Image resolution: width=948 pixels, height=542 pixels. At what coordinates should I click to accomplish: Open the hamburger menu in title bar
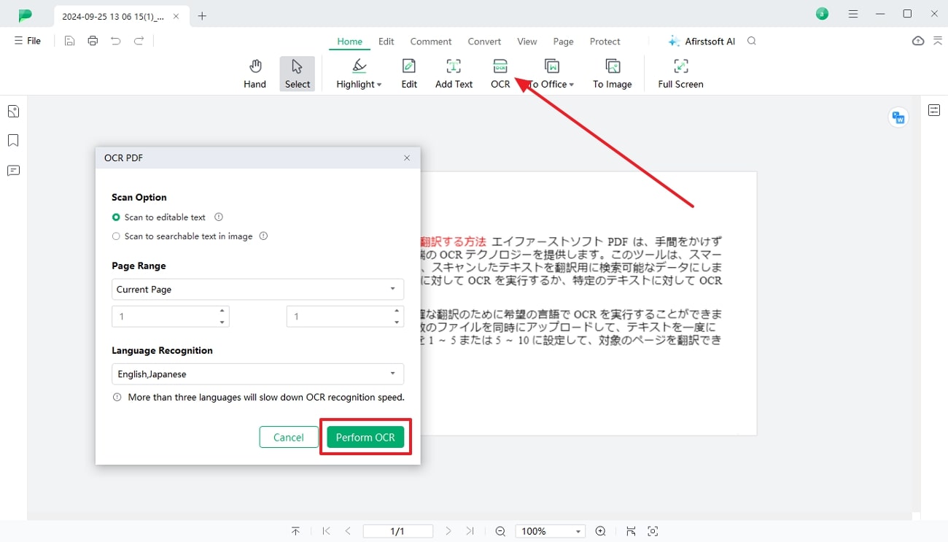853,14
